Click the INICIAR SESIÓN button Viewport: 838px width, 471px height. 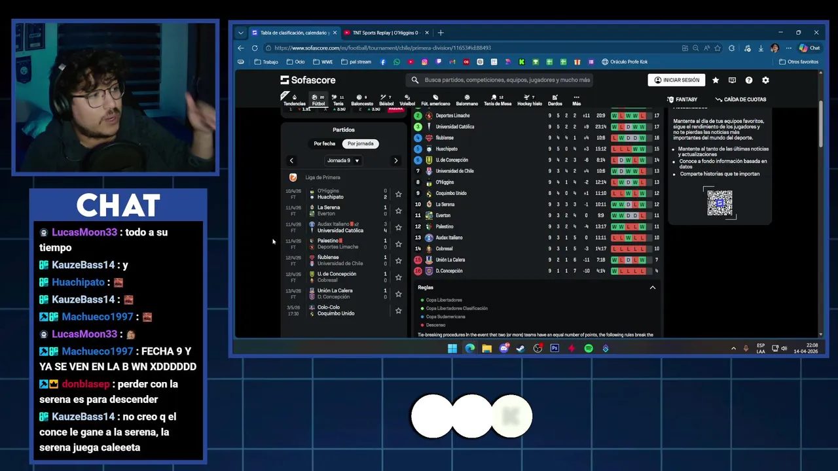(677, 80)
